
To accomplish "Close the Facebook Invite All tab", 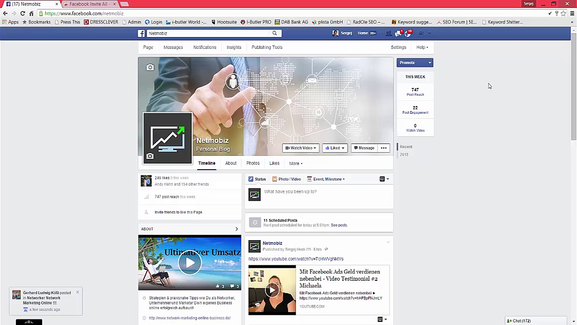I will point(114,4).
